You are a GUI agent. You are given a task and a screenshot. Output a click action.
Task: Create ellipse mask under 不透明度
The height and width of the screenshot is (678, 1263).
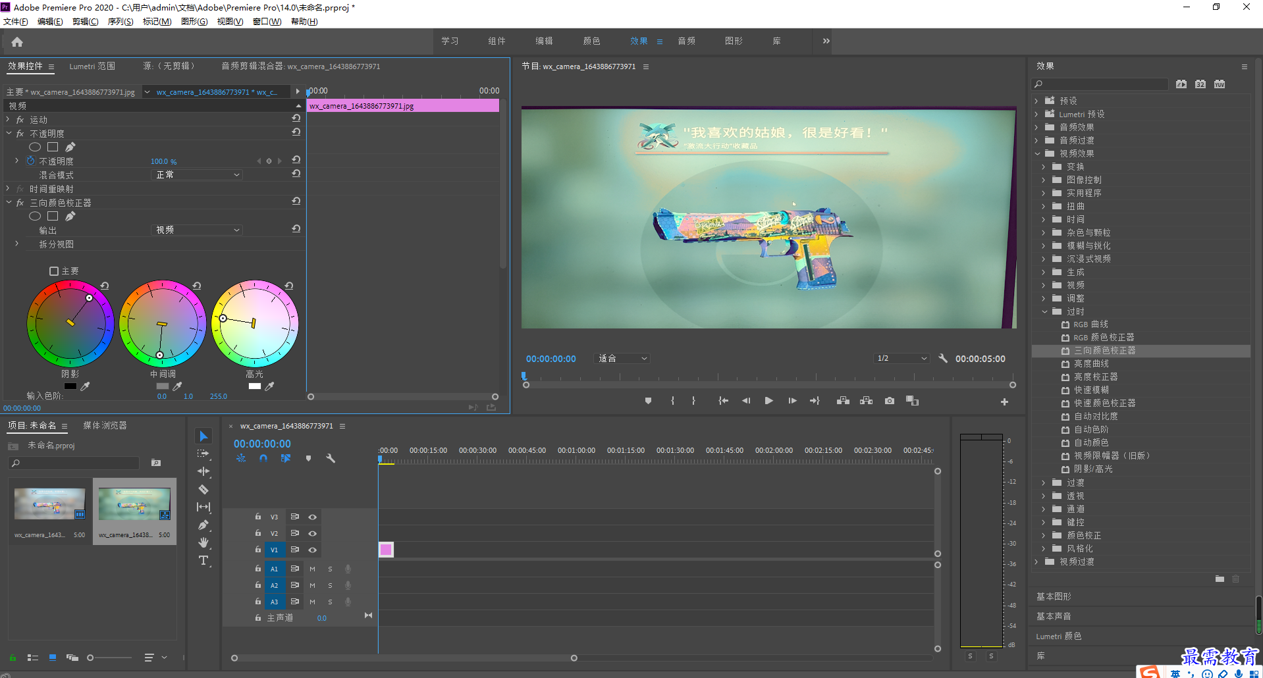pos(35,147)
